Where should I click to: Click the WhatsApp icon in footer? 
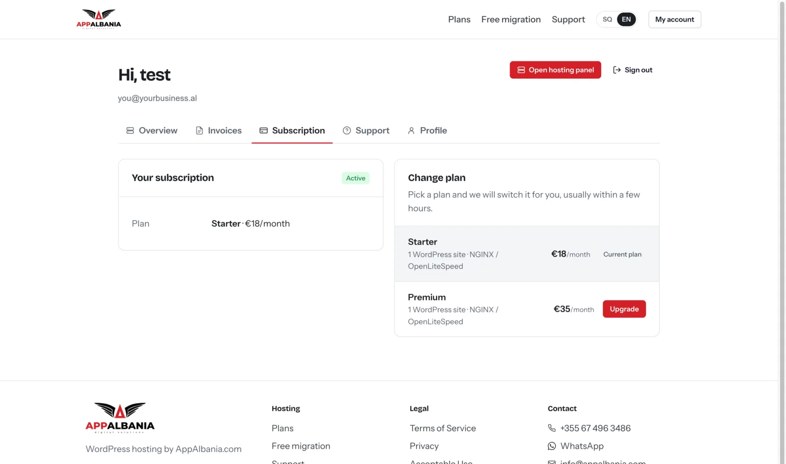(552, 446)
